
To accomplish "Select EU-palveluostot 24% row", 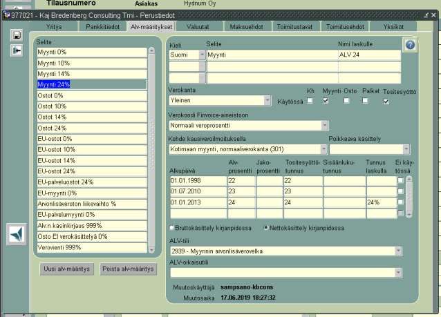I will coord(92,182).
